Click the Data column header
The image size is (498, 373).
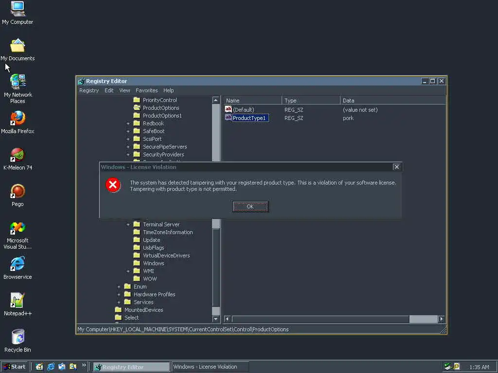point(393,101)
